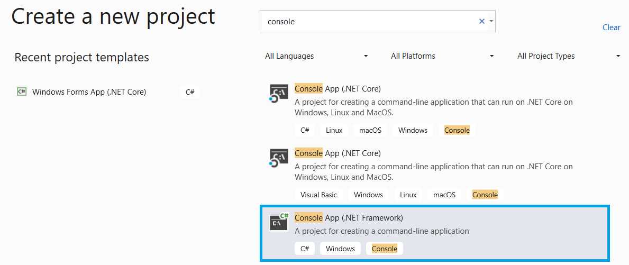Clear the search box with the X icon
The image size is (629, 265).
482,21
